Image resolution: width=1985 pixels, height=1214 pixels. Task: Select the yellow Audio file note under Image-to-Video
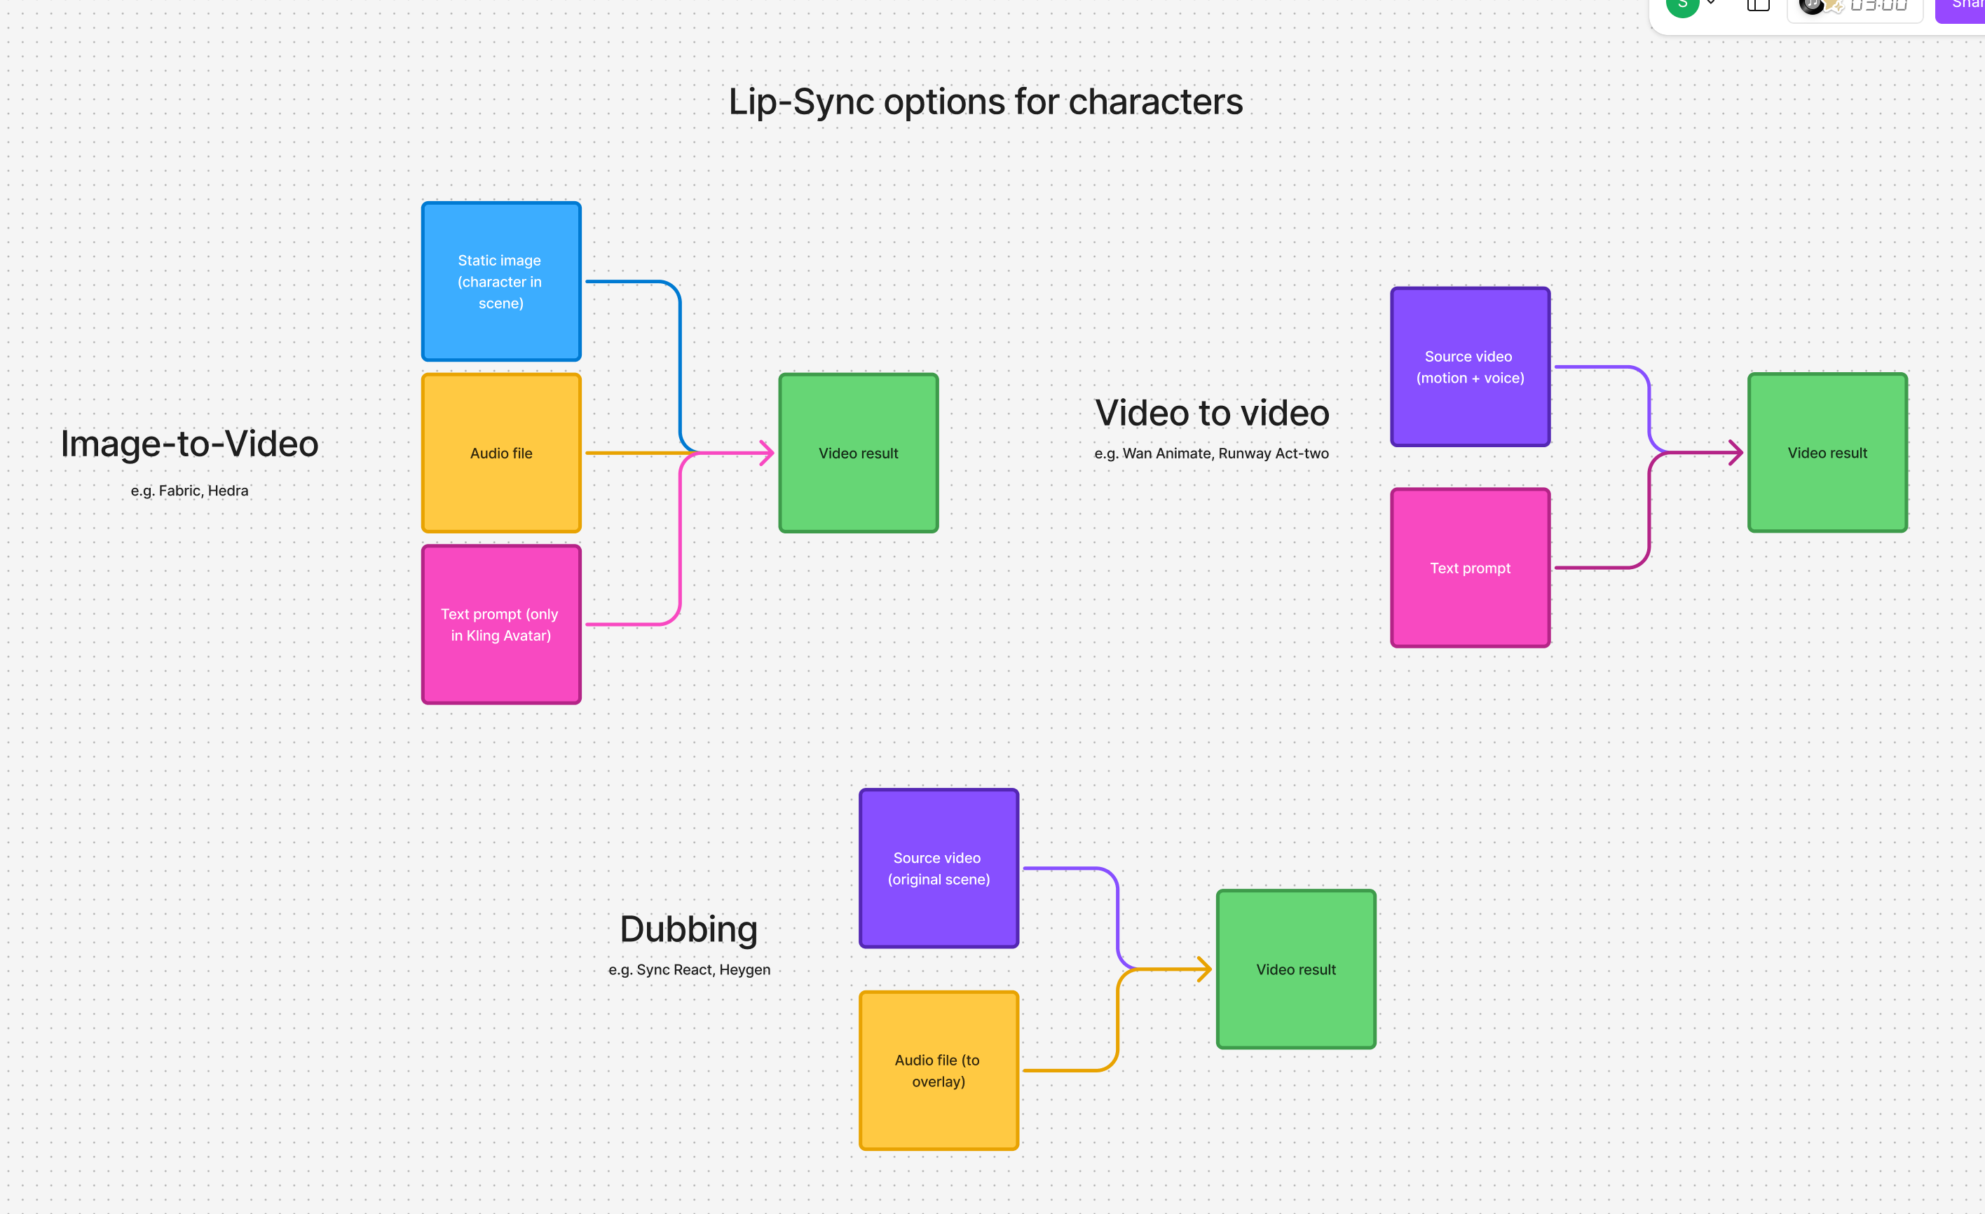[500, 452]
